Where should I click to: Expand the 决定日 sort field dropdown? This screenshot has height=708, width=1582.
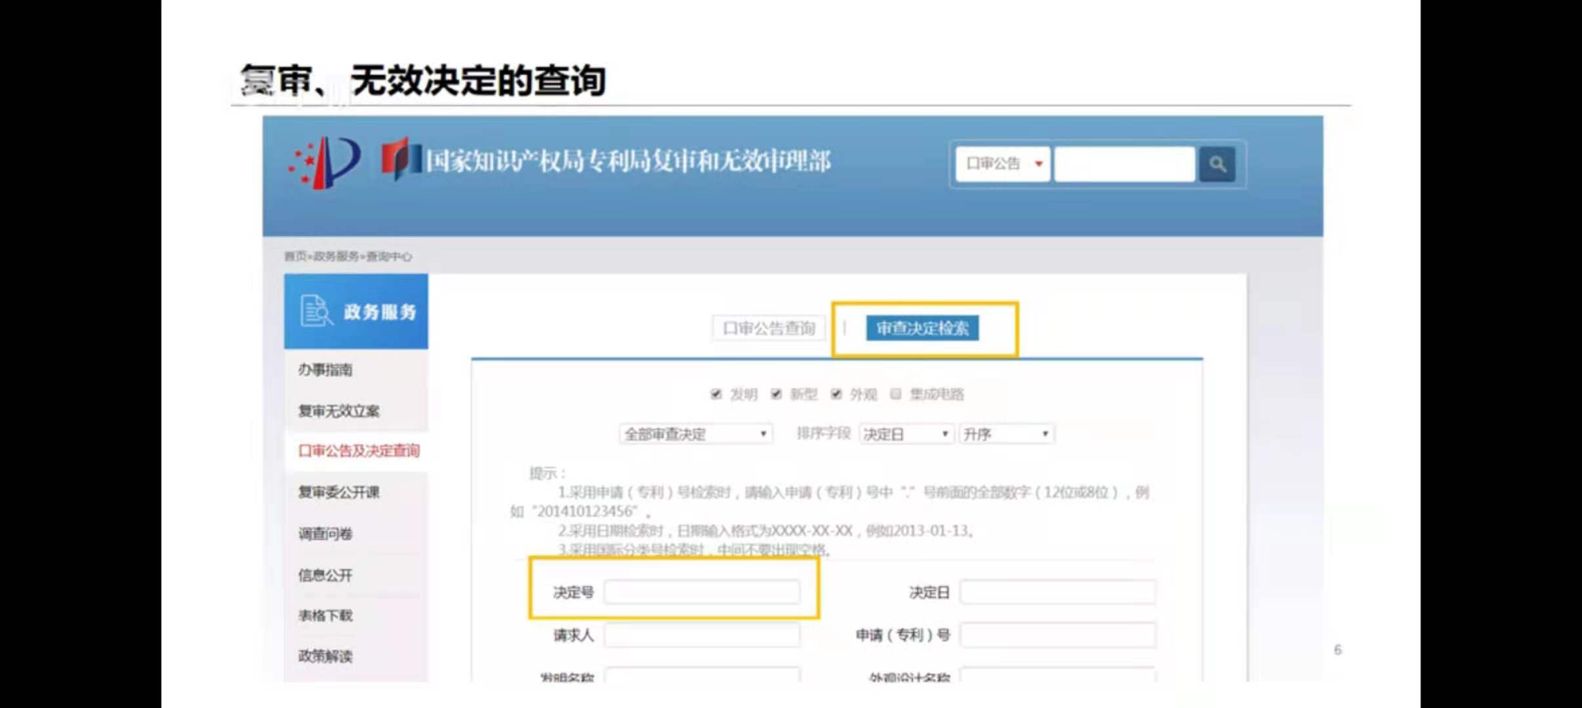coord(906,434)
